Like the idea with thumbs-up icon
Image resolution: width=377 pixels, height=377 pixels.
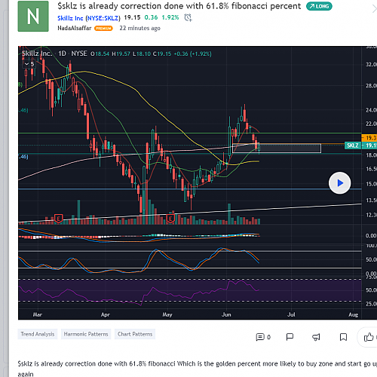(369, 337)
